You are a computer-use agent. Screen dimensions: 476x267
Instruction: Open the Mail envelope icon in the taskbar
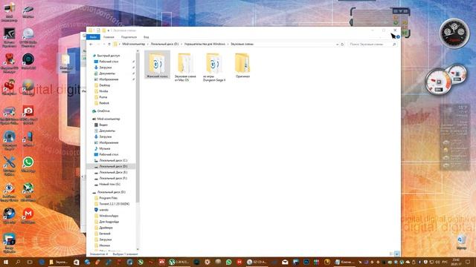click(285, 262)
